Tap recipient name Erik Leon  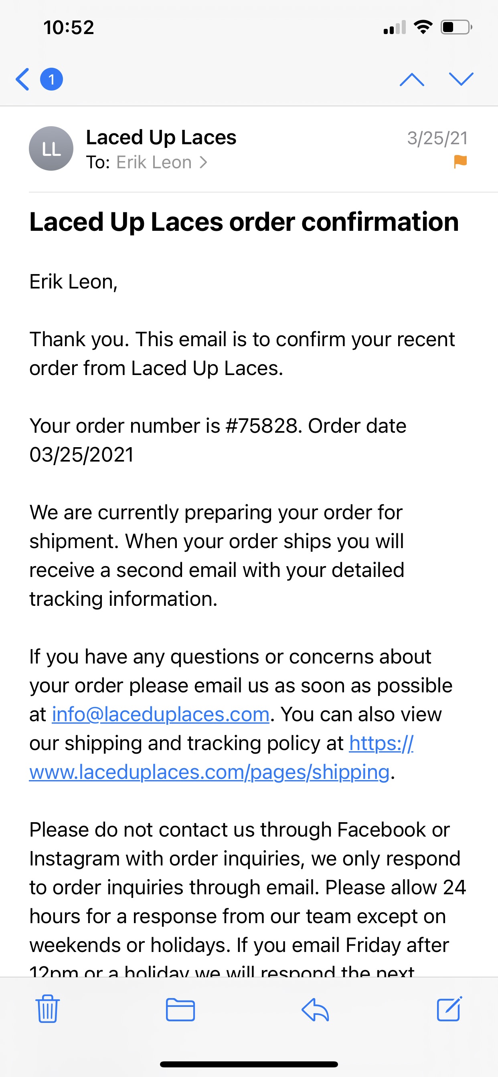154,162
